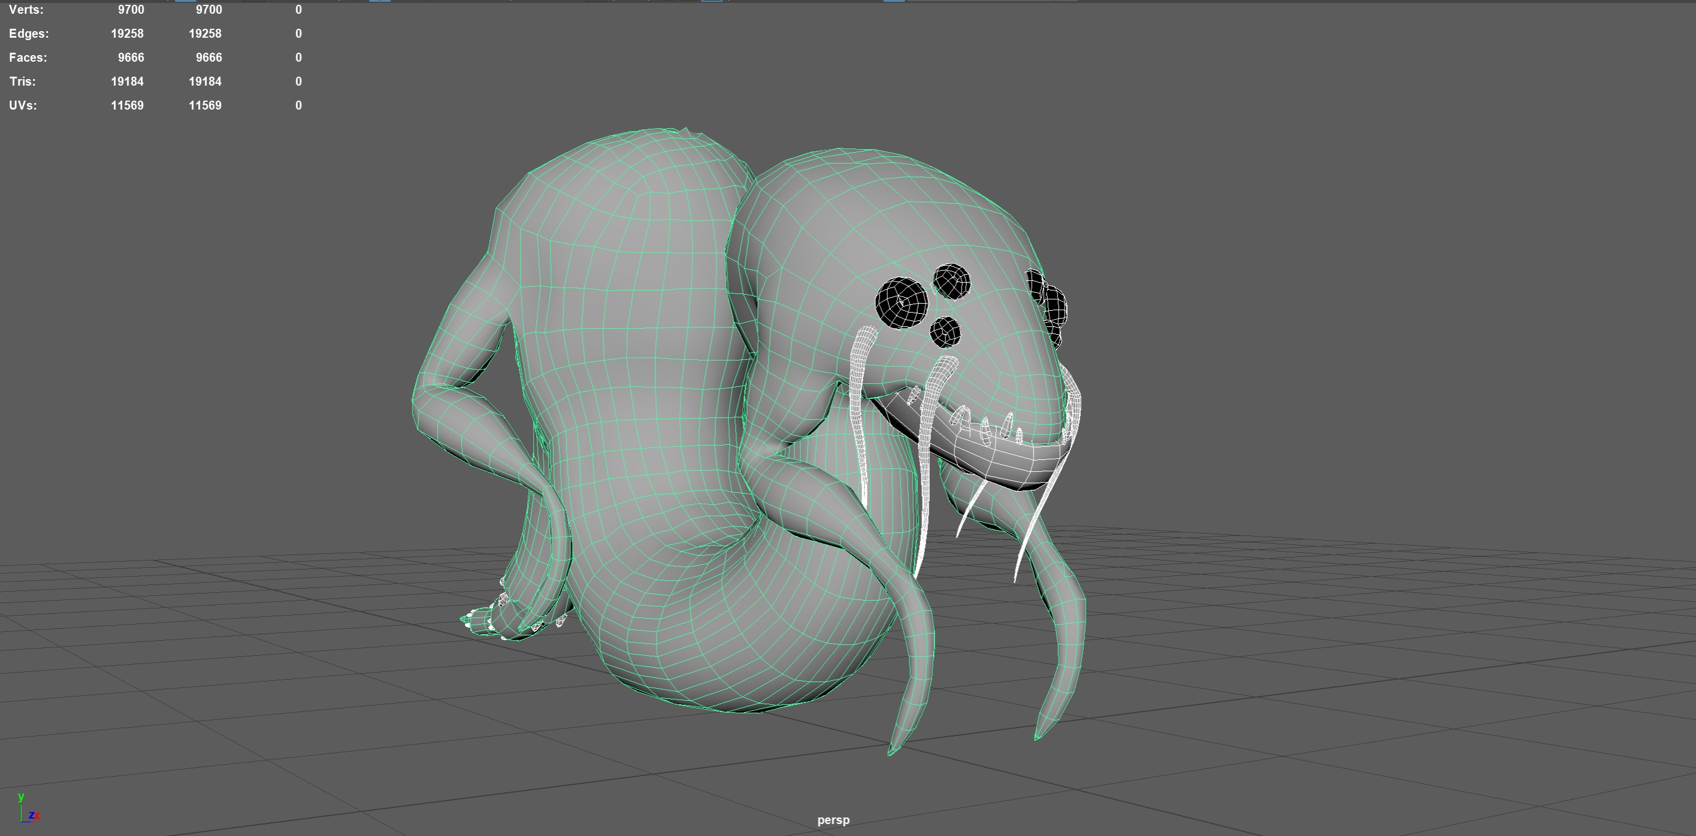Image resolution: width=1696 pixels, height=836 pixels.
Task: Click the 0 value in the Edges row
Action: 298,34
